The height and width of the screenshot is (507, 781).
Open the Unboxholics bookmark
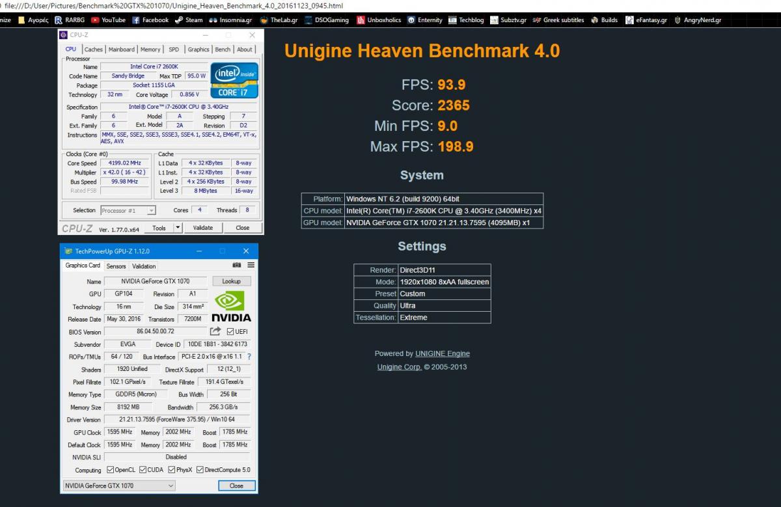(379, 20)
